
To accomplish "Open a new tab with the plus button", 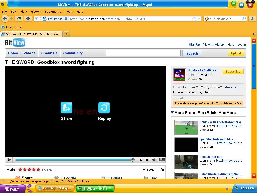I will tap(66, 34).
